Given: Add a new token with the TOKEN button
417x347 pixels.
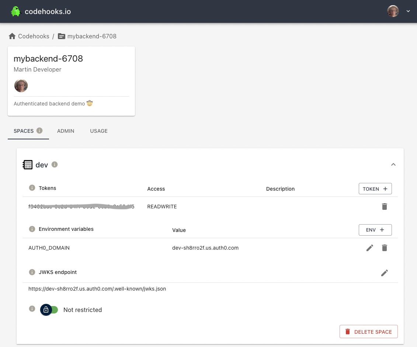Looking at the screenshot, I should pyautogui.click(x=375, y=189).
